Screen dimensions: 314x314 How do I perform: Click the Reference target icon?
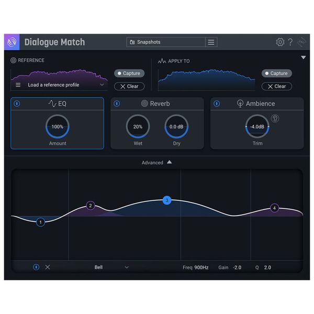pyautogui.click(x=13, y=60)
